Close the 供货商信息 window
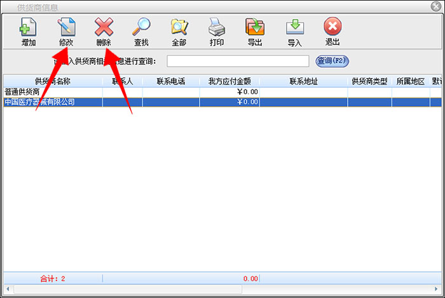This screenshot has width=445, height=298. tap(436, 6)
